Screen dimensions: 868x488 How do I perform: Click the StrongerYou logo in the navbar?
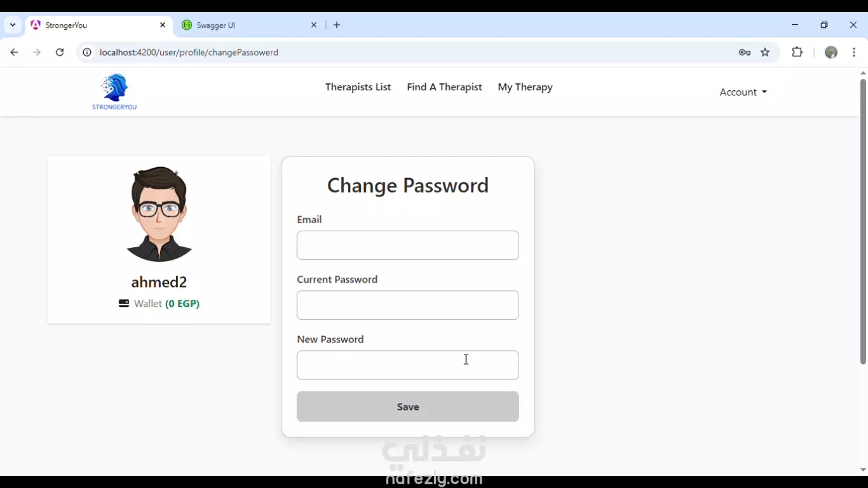[114, 92]
